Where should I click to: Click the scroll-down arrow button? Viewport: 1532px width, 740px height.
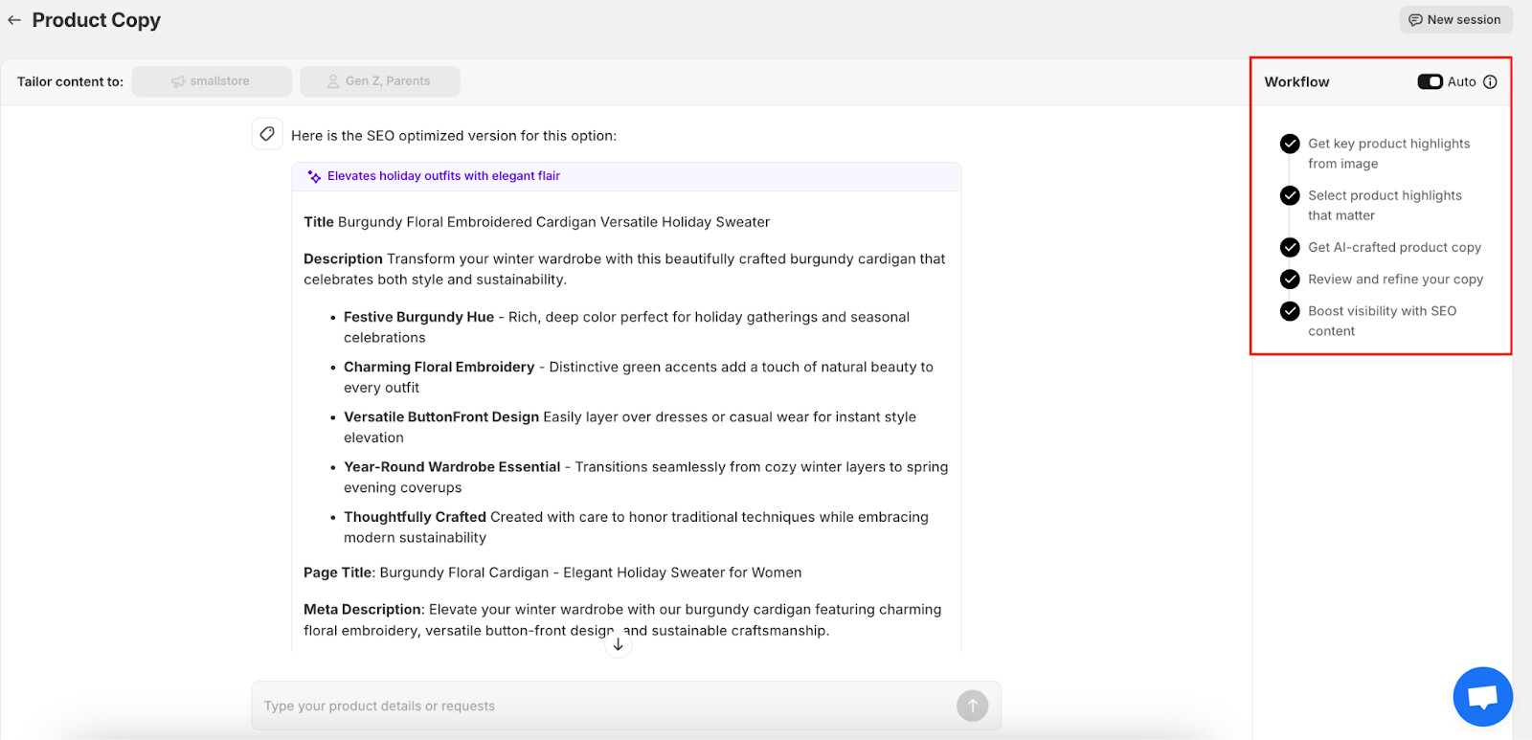619,644
